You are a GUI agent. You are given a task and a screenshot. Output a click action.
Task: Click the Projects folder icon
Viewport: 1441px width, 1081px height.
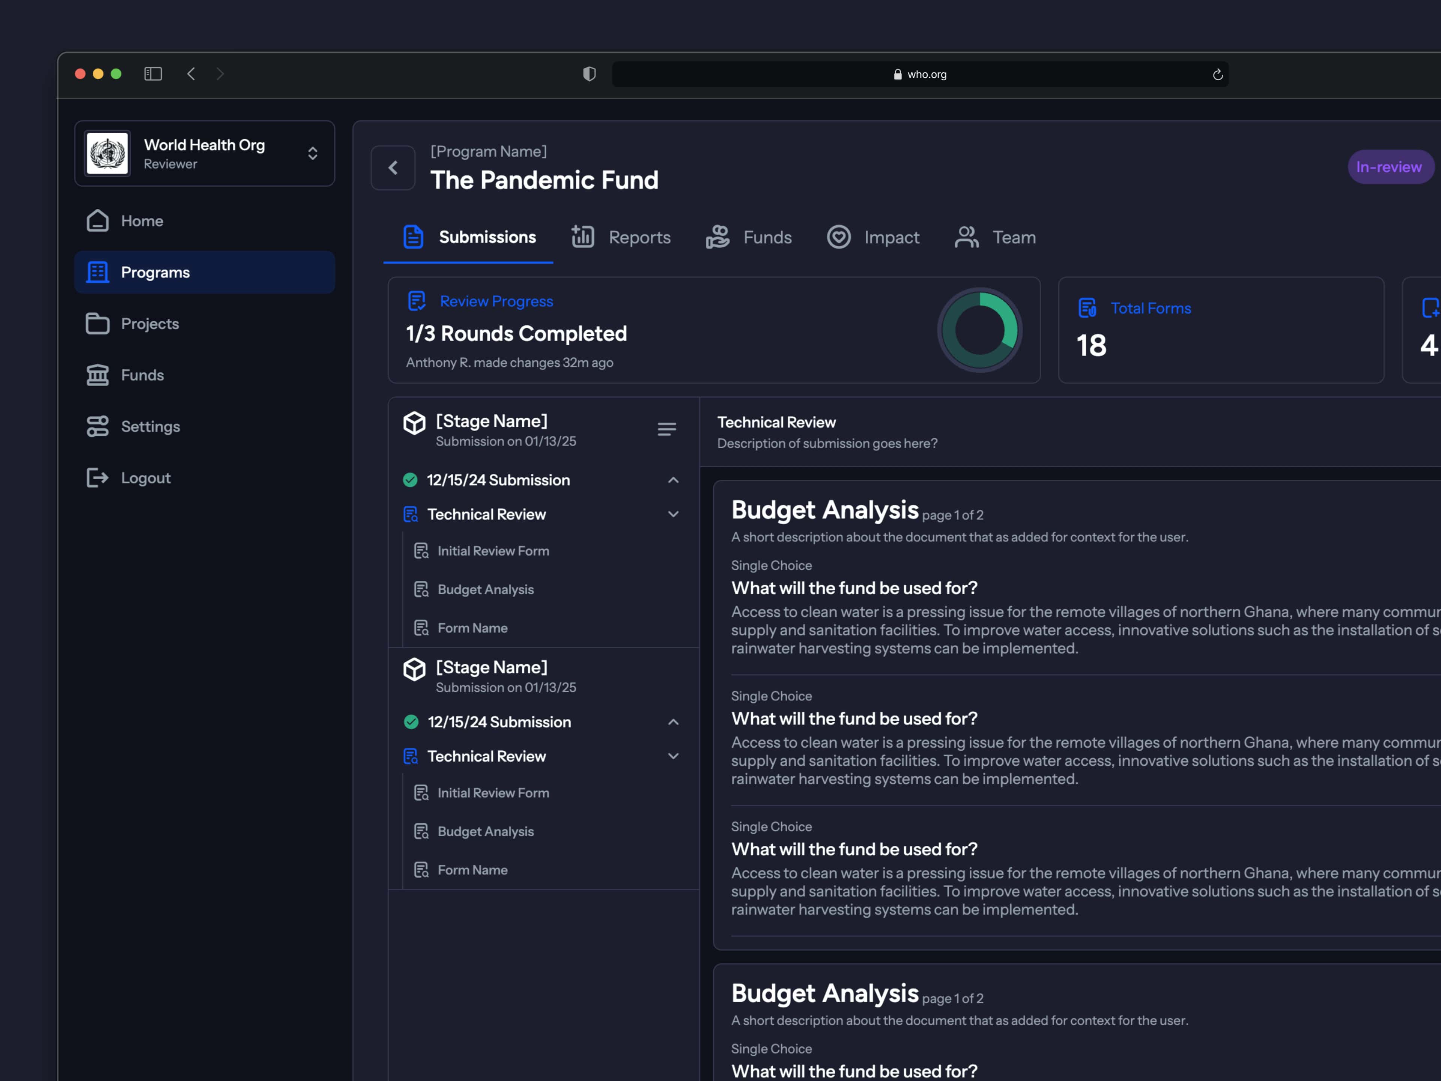(x=98, y=324)
